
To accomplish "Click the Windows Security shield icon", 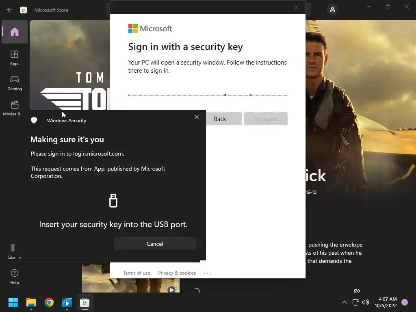I will 34,120.
